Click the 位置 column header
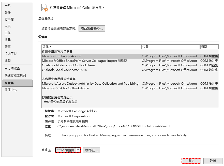This screenshot has width=224, height=166. pyautogui.click(x=171, y=47)
